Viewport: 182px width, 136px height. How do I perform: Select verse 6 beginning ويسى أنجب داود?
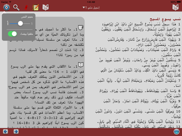click(141, 73)
